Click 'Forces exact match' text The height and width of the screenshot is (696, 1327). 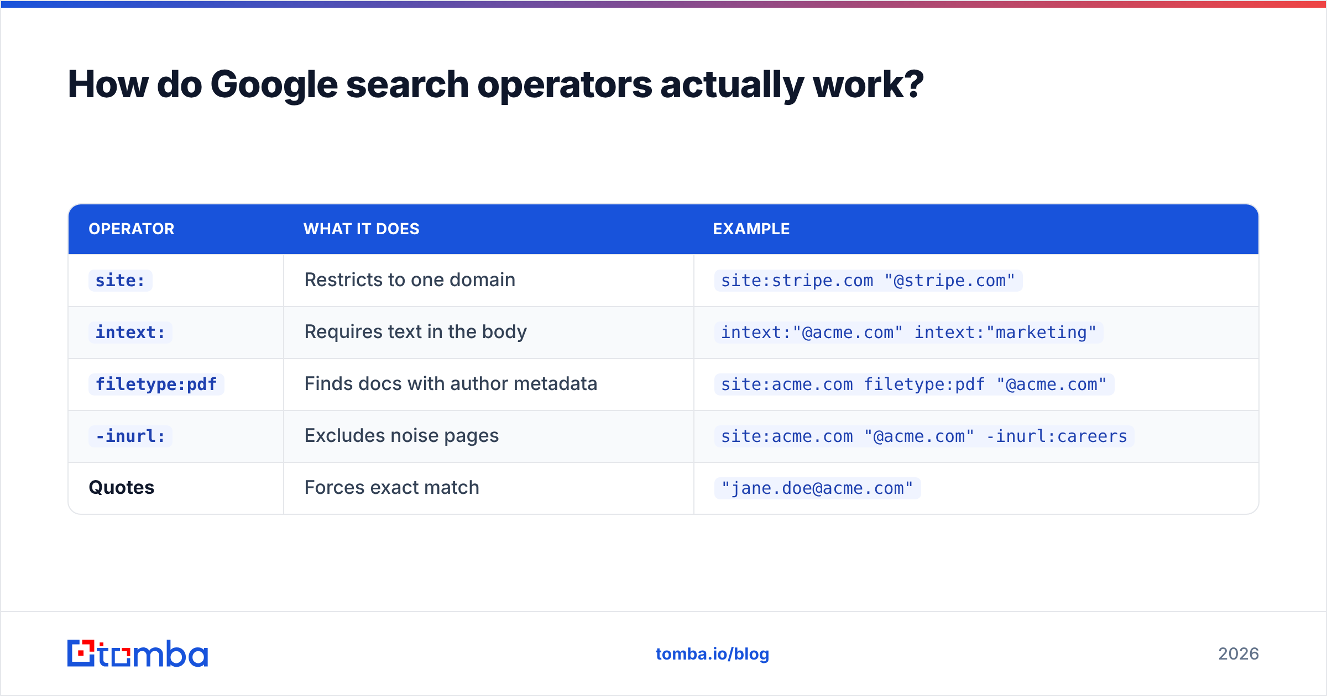[391, 488]
